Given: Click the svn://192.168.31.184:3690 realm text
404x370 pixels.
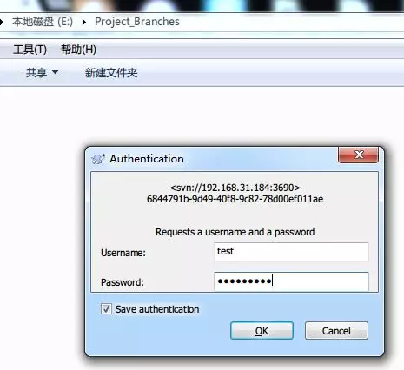Looking at the screenshot, I should coord(235,188).
